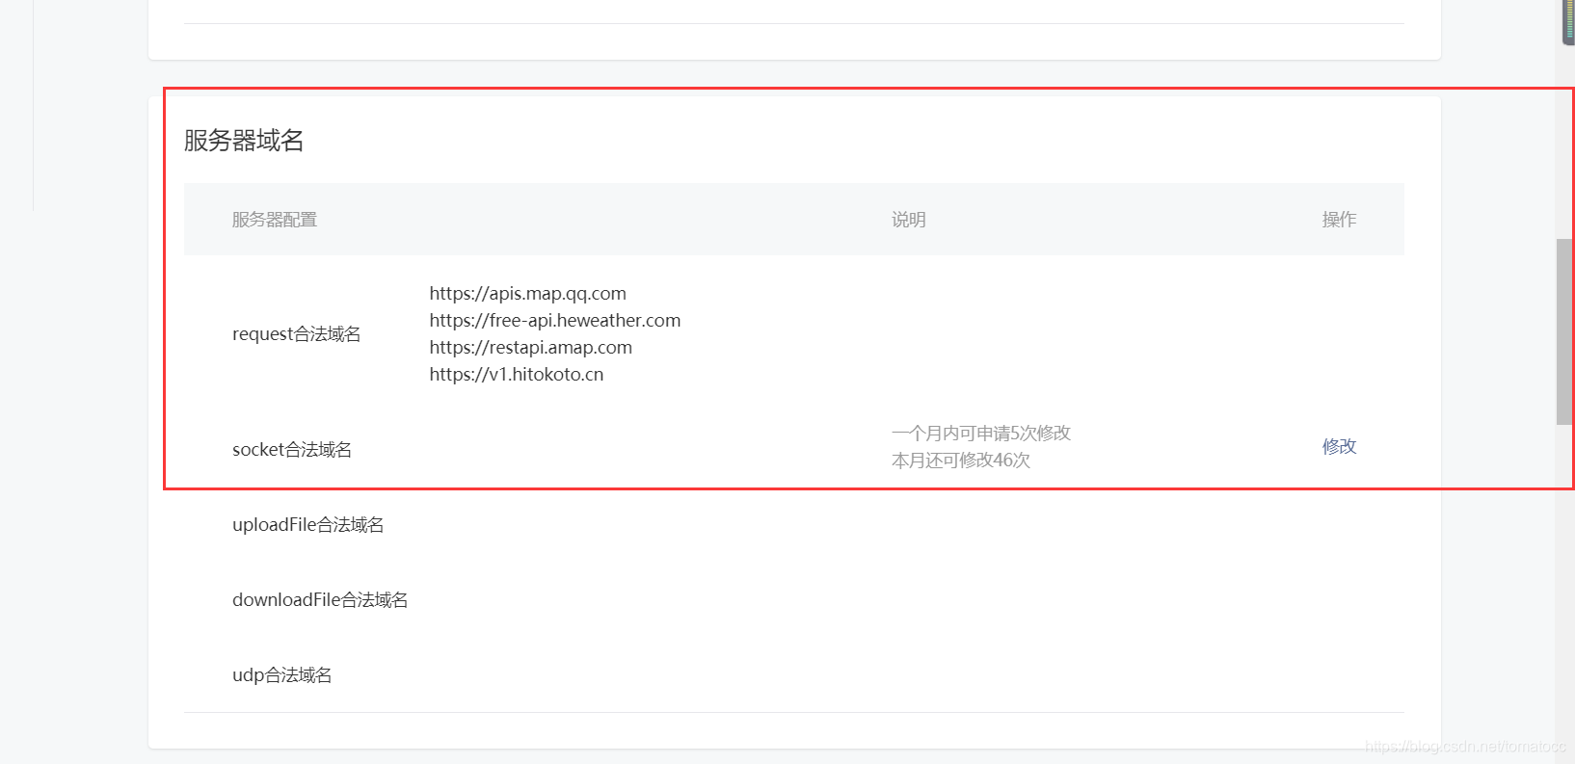Select the https://apis.map.qq.com domain text
Viewport: 1575px width, 764px height.
tap(528, 293)
